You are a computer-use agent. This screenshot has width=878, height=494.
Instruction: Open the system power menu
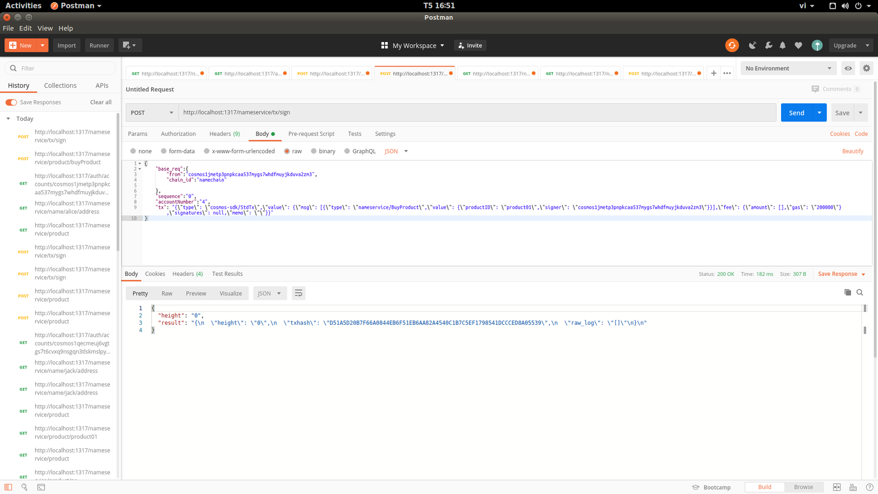point(863,6)
